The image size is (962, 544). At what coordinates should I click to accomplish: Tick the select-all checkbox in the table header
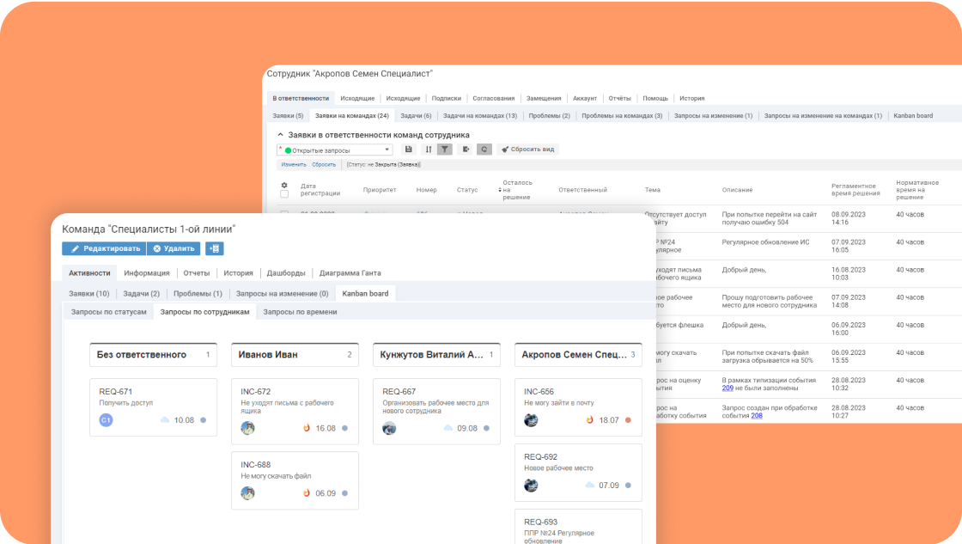[x=284, y=194]
